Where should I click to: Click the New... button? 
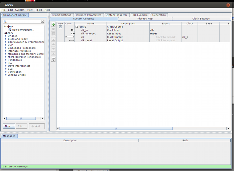pos(9,126)
